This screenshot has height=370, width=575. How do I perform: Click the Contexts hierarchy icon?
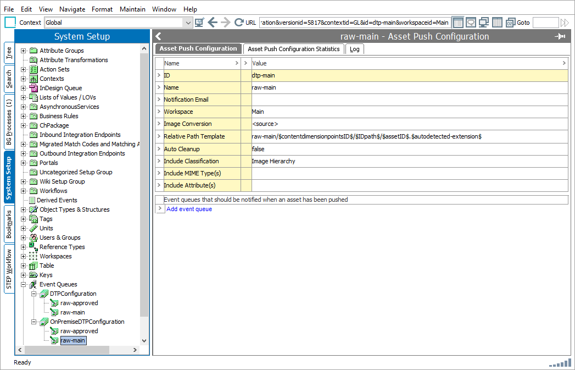pyautogui.click(x=34, y=79)
